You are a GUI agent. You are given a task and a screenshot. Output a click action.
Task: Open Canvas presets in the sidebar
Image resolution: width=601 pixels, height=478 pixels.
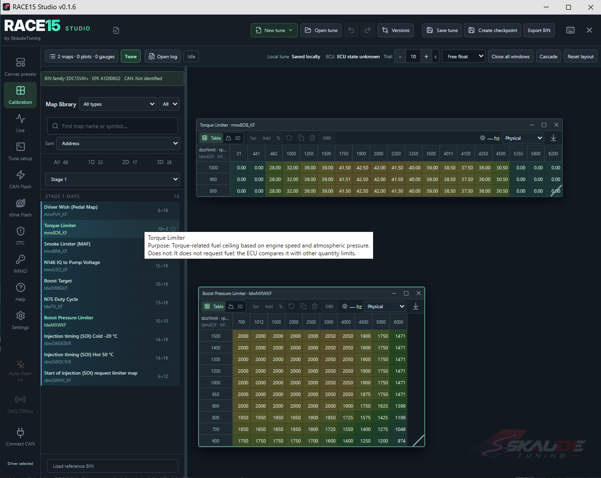[x=20, y=67]
